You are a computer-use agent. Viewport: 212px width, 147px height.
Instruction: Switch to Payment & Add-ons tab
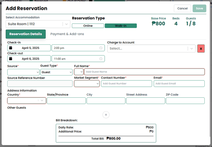coord(67,34)
